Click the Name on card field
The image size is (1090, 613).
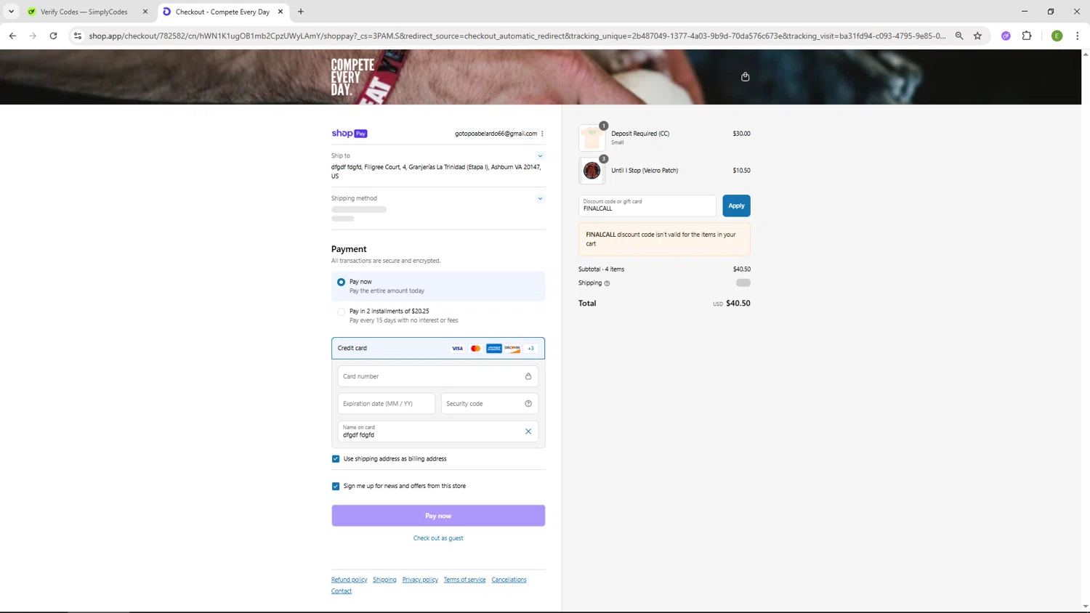click(438, 431)
